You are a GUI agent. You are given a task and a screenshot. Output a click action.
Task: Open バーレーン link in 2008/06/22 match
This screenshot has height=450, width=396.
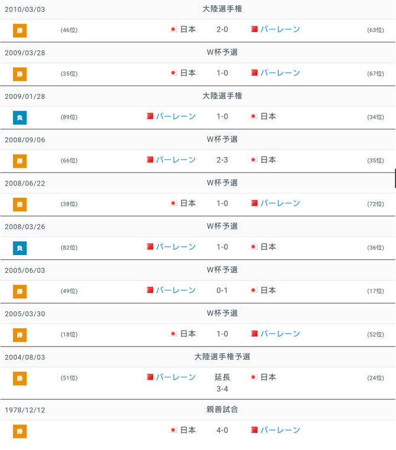(280, 203)
